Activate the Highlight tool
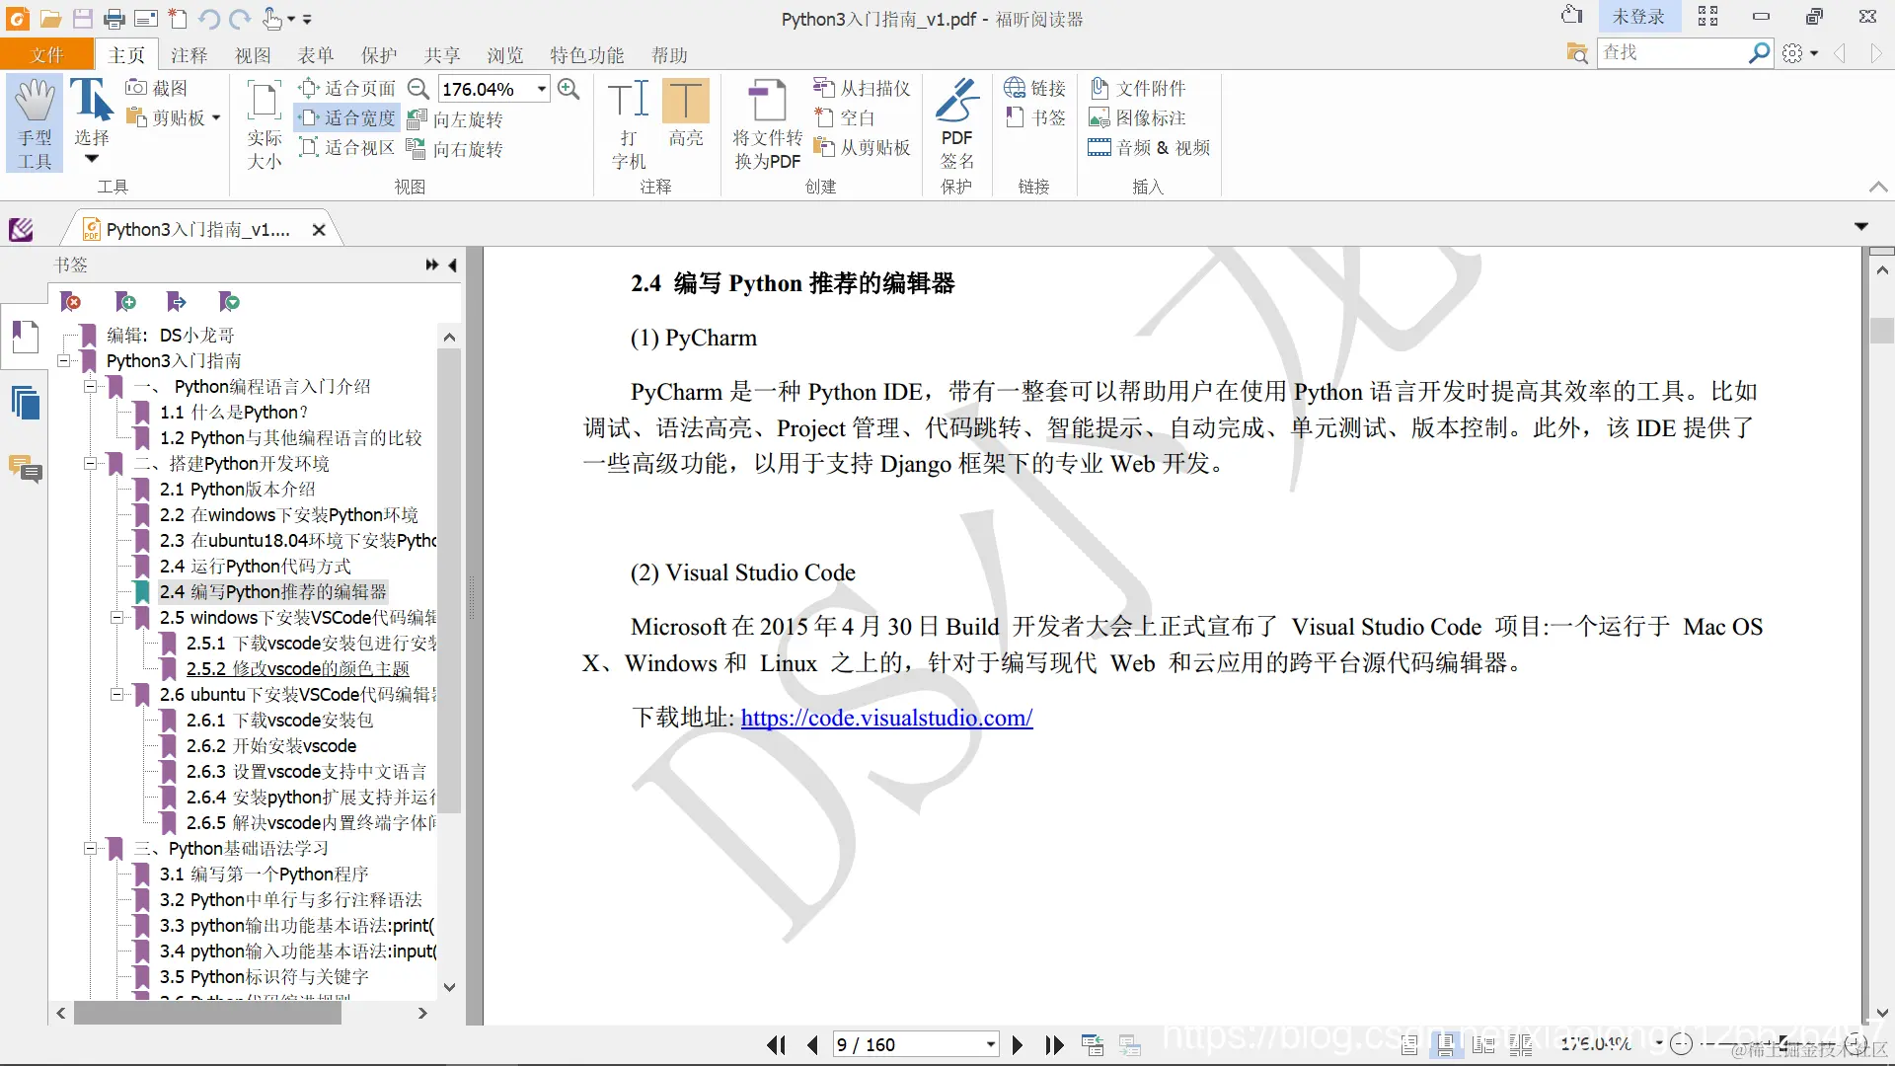The image size is (1895, 1066). pyautogui.click(x=685, y=114)
